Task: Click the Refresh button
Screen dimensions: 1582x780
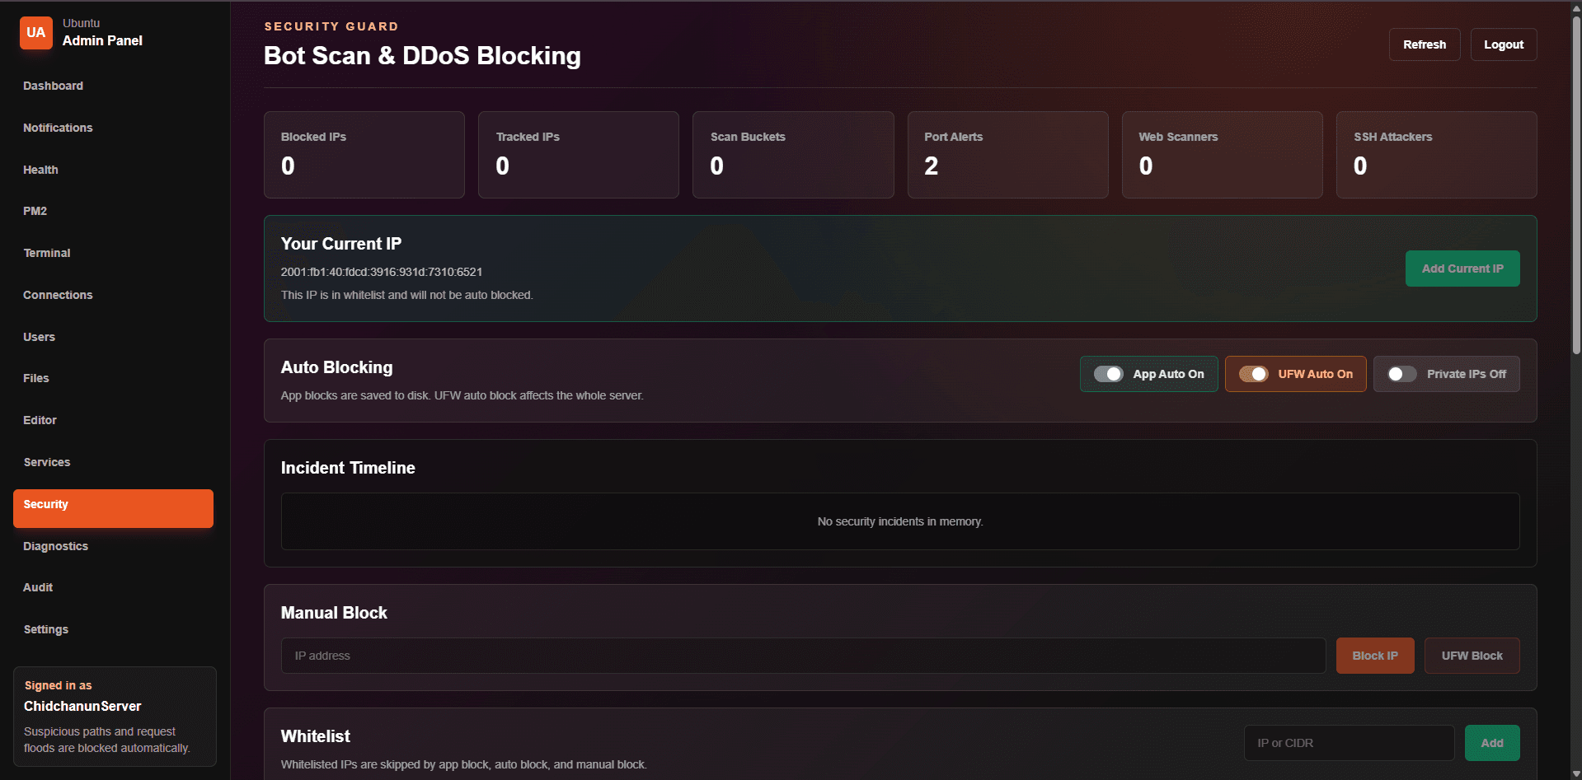Action: pyautogui.click(x=1425, y=44)
